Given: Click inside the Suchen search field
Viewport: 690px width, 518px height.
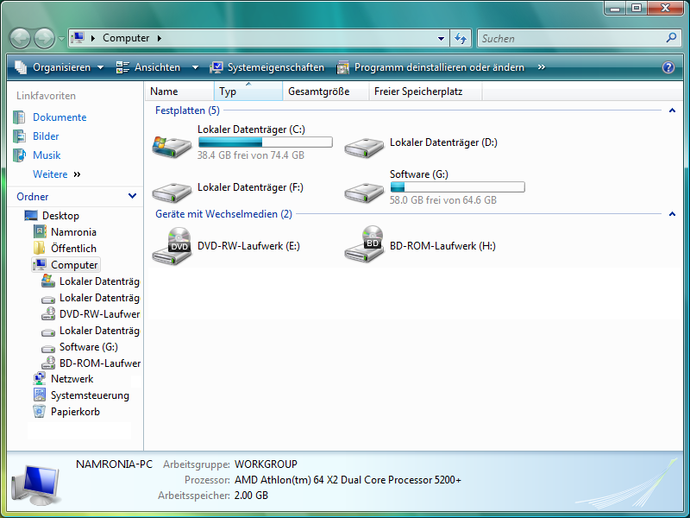Looking at the screenshot, I should pyautogui.click(x=569, y=38).
